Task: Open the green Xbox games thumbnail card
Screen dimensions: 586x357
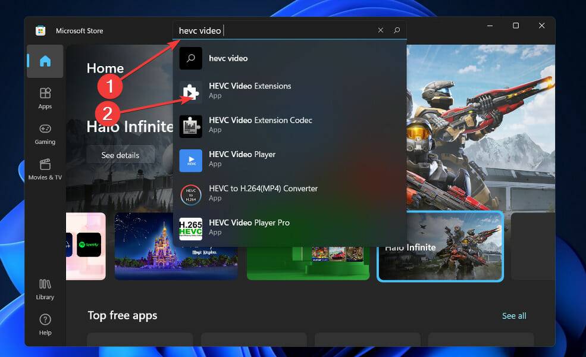Action: click(x=308, y=263)
